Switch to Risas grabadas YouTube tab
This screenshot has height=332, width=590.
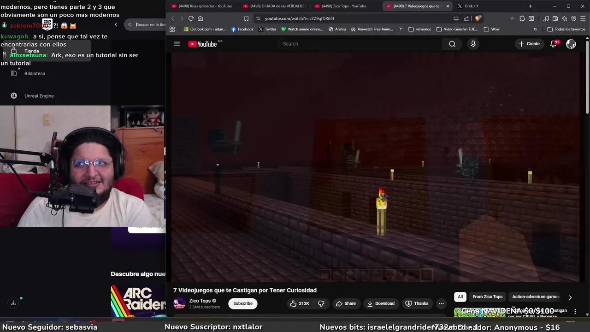(x=201, y=6)
